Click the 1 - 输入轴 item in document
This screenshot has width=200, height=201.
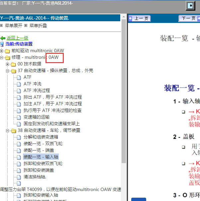186,101
